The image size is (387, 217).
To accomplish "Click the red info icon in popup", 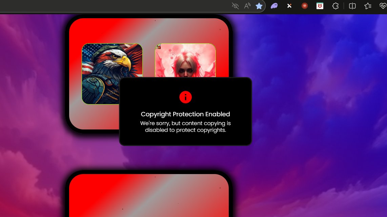I will click(185, 97).
